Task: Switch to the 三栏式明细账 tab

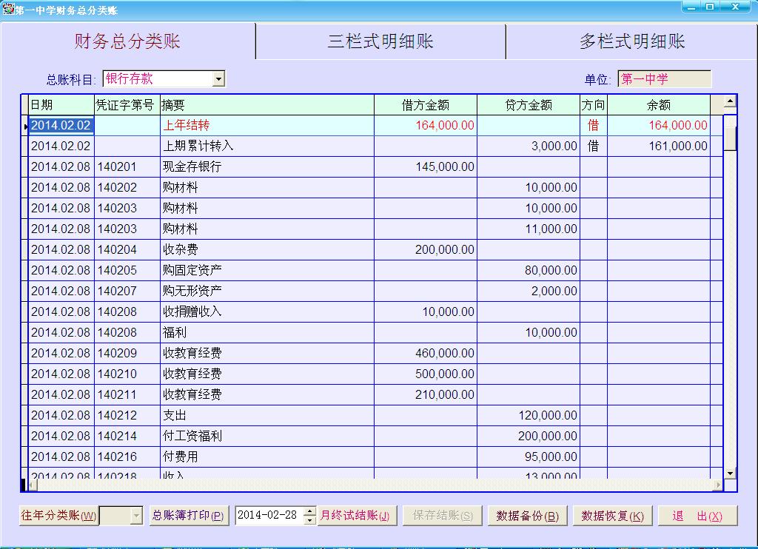Action: coord(380,41)
